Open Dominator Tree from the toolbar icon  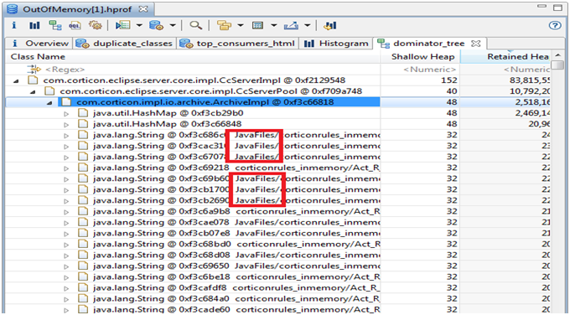(x=55, y=25)
